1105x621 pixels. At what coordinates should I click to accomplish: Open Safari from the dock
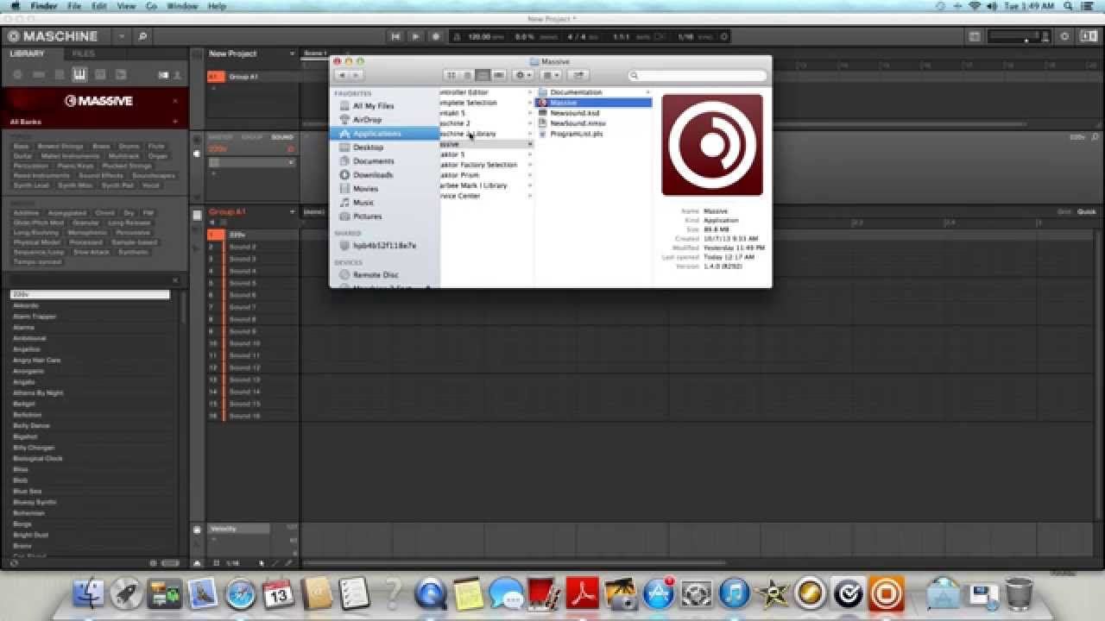point(241,593)
